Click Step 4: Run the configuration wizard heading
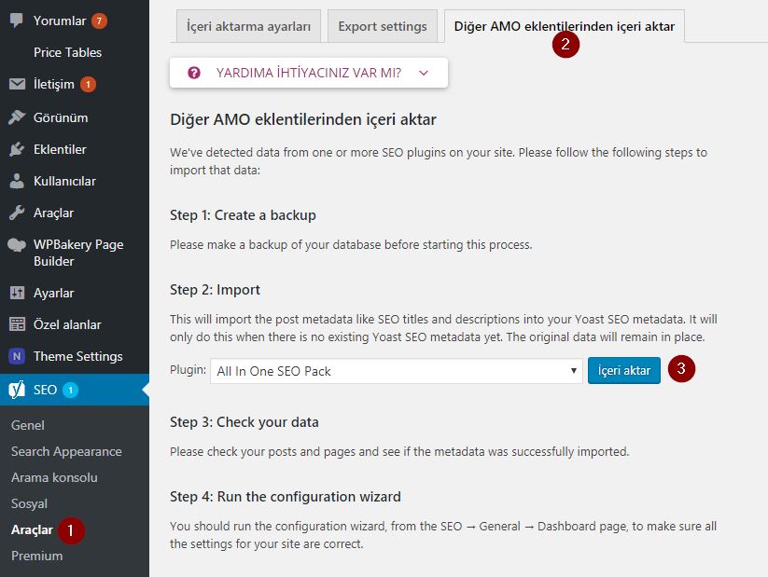Viewport: 768px width, 577px height. [x=286, y=497]
